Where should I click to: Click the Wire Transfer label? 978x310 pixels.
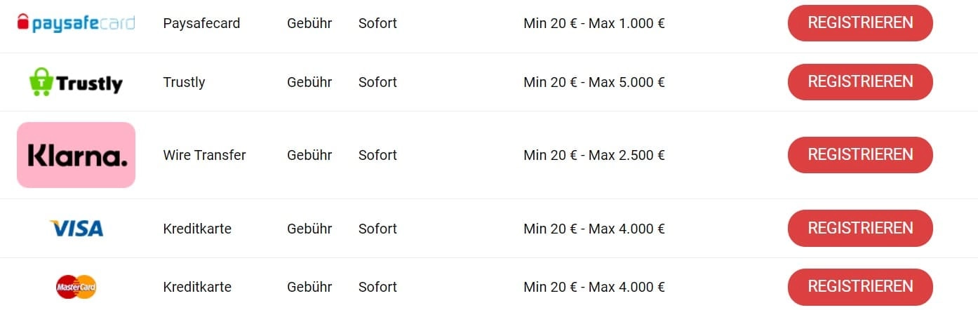(x=204, y=155)
